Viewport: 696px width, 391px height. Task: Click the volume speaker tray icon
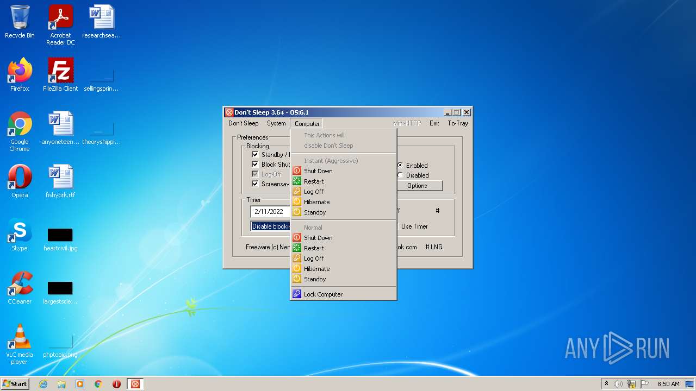click(618, 384)
